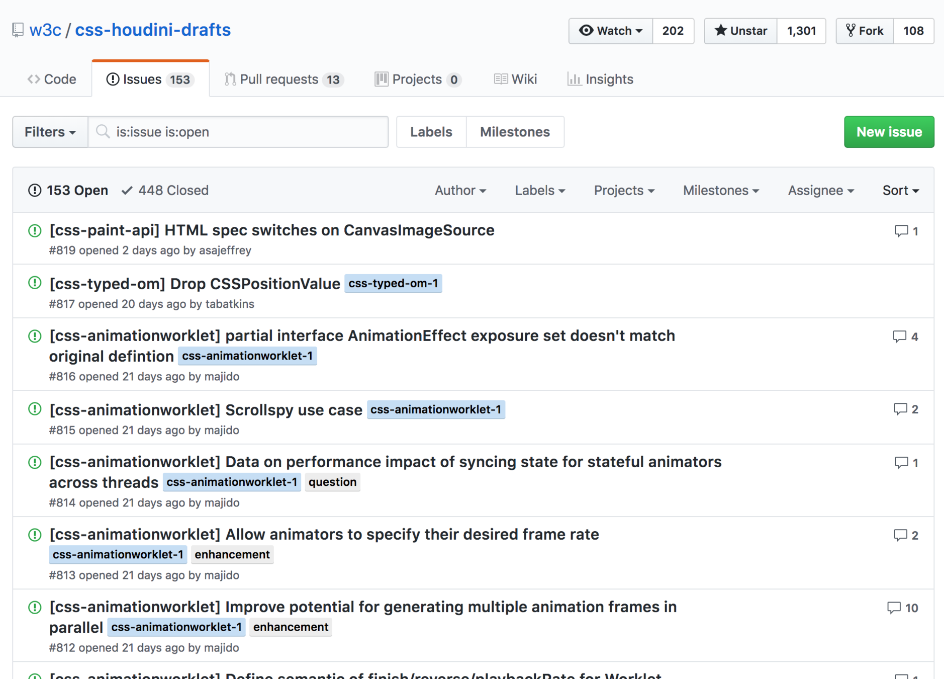Switch to the Code tab

(x=52, y=79)
